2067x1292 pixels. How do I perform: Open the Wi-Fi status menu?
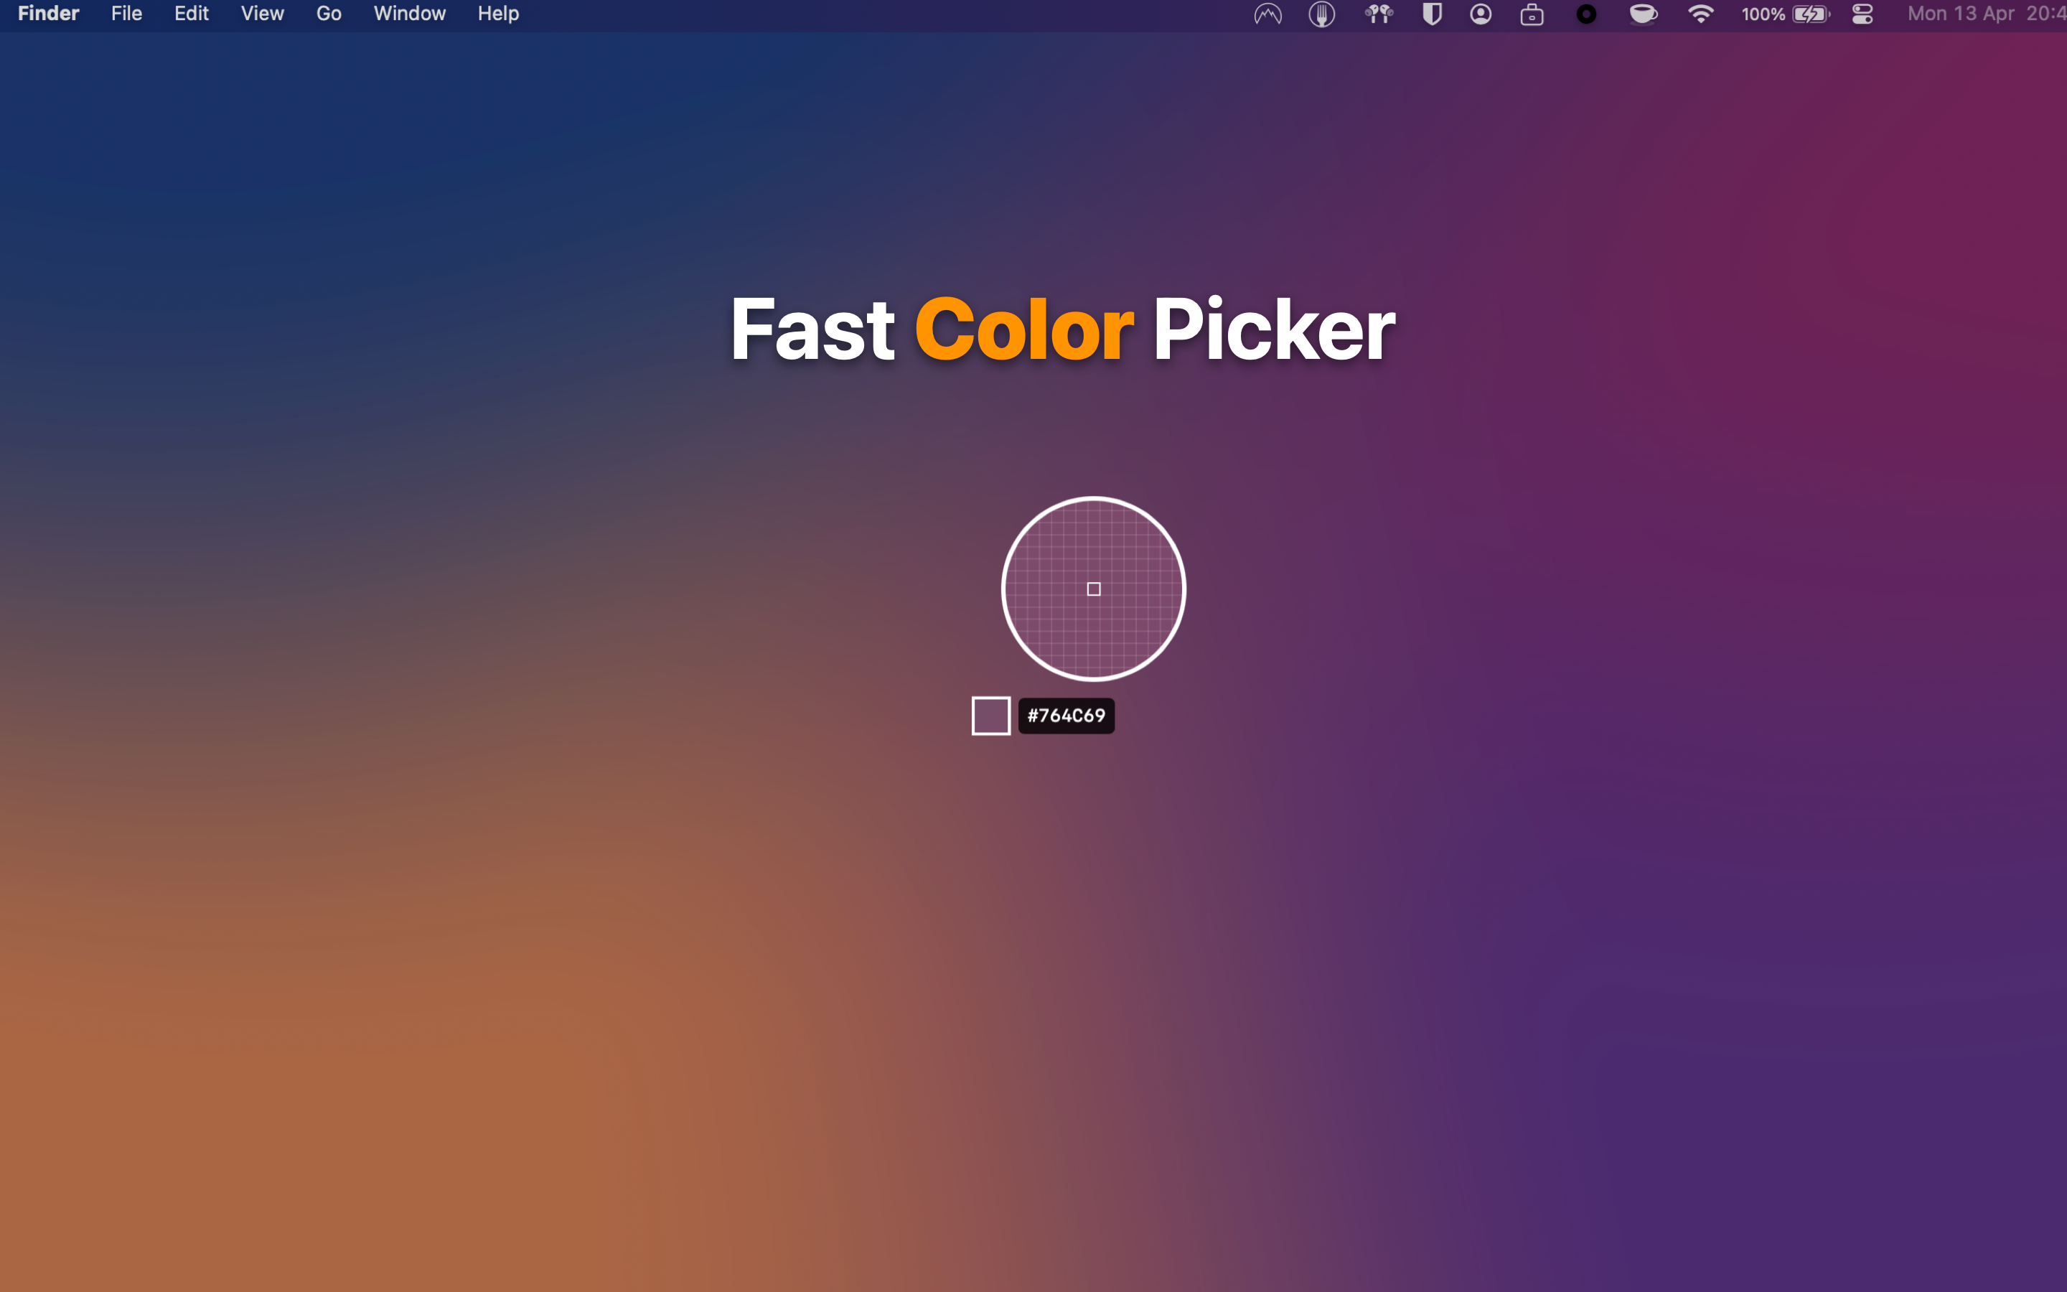pyautogui.click(x=1700, y=14)
